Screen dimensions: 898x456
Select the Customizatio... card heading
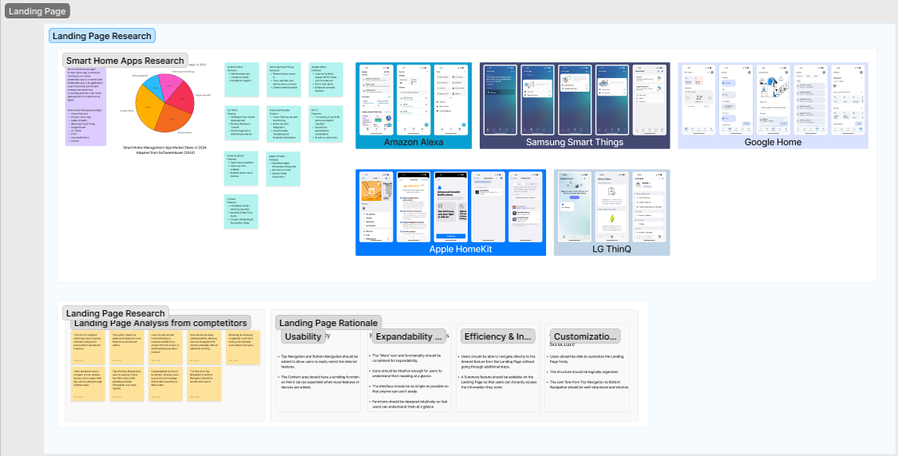[x=586, y=337]
